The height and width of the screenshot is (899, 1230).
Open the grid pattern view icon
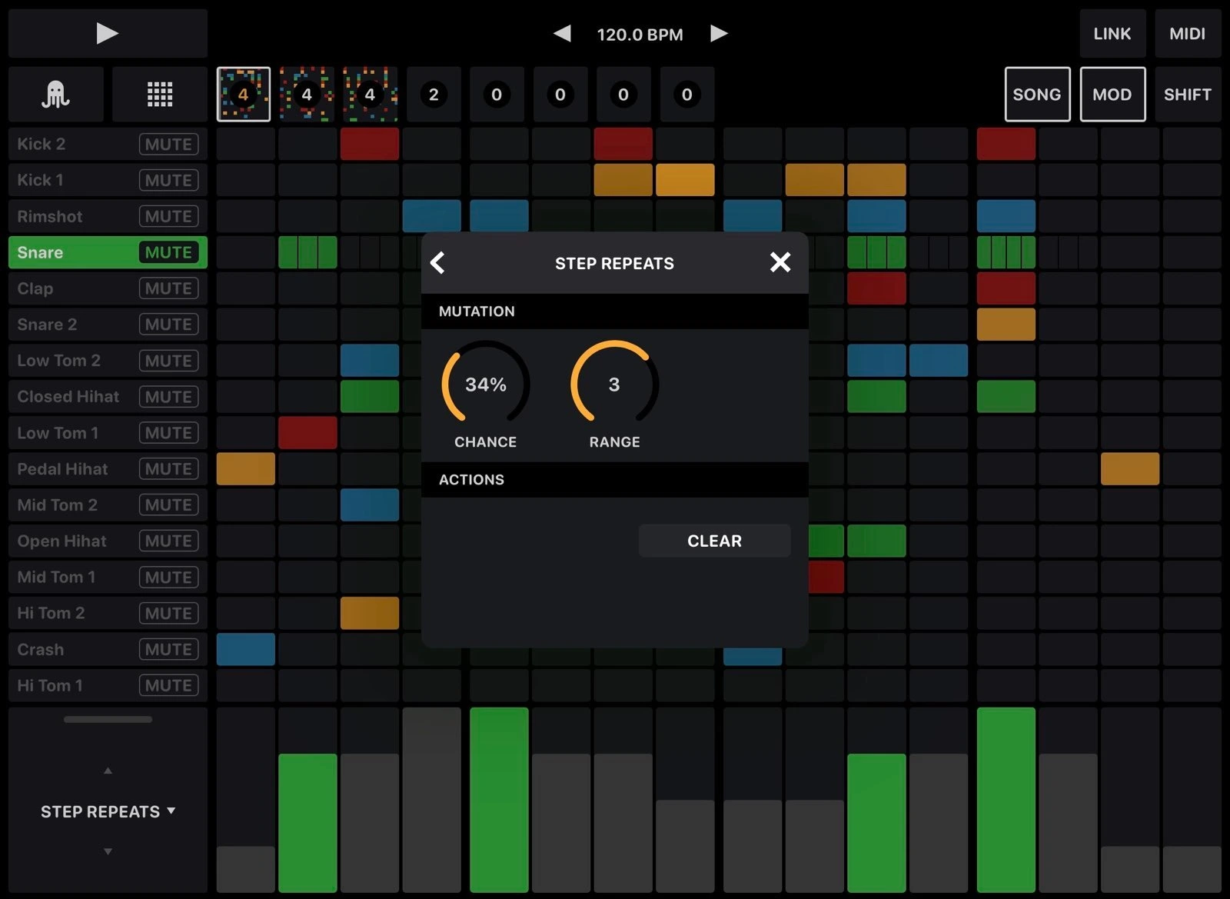[x=159, y=95]
